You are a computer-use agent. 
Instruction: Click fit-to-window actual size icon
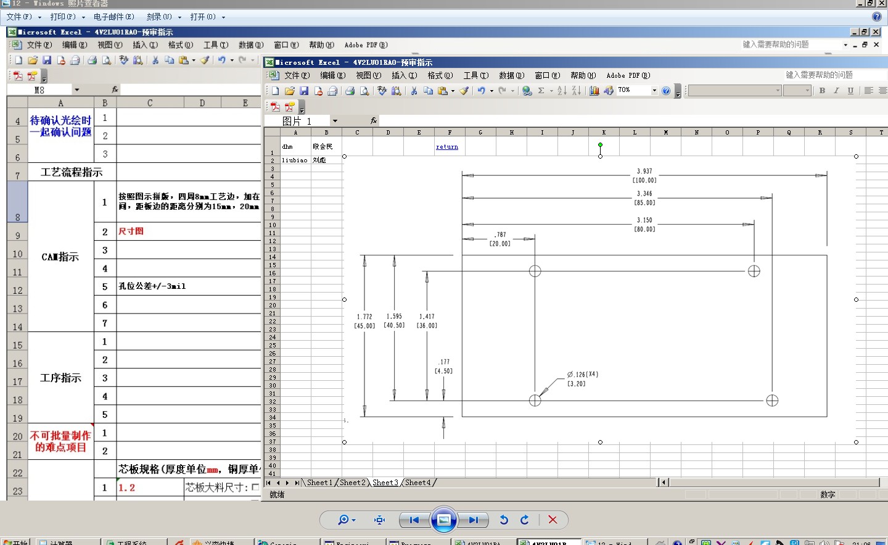[x=380, y=520]
